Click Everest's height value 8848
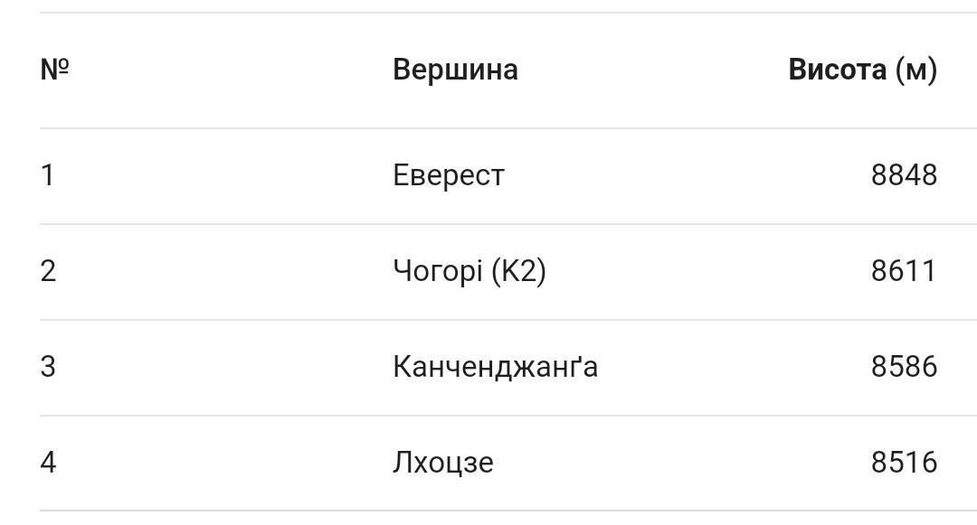 point(903,174)
